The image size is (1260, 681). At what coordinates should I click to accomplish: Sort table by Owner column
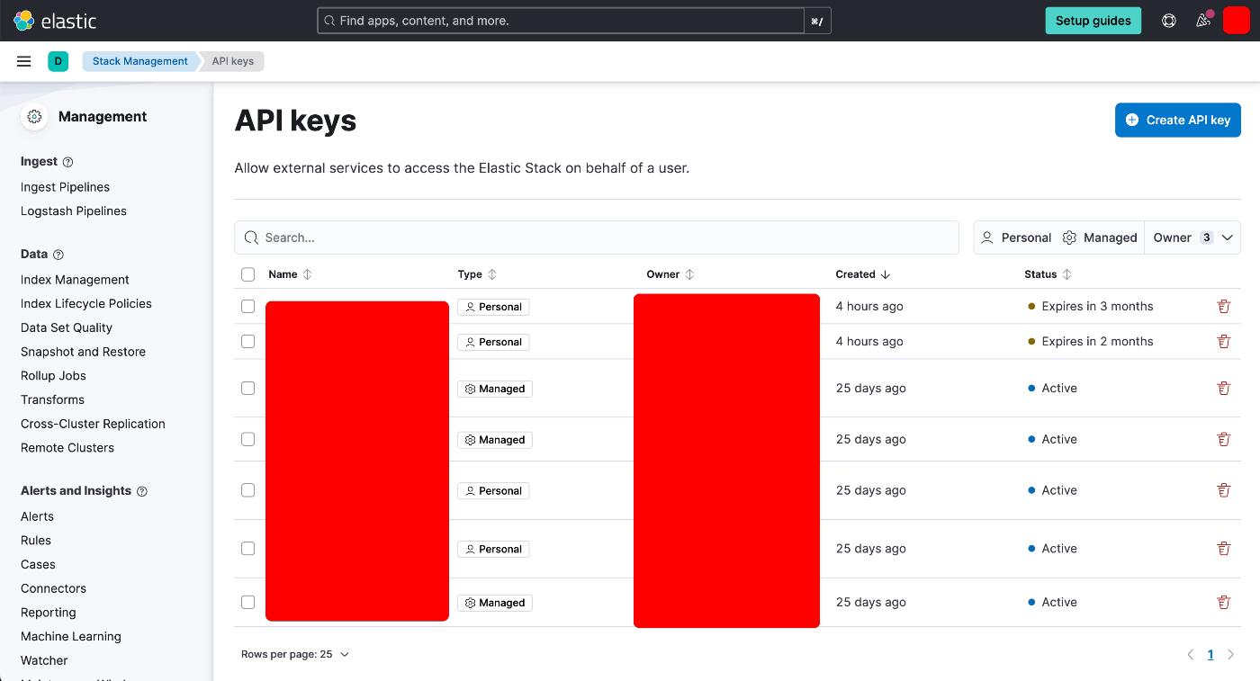point(670,274)
